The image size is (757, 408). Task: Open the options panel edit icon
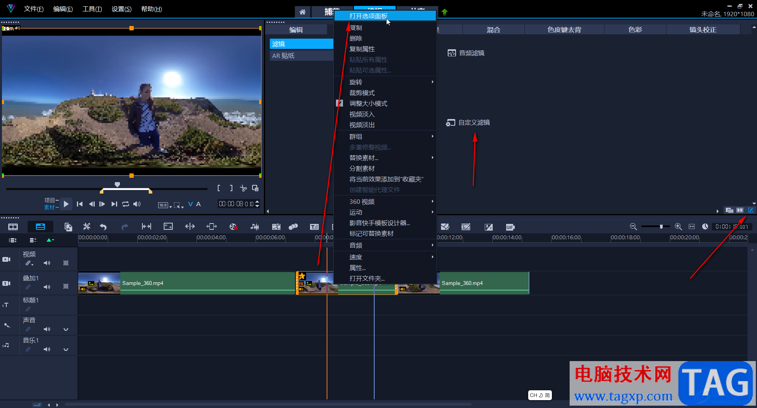click(x=750, y=211)
